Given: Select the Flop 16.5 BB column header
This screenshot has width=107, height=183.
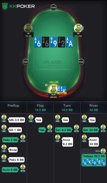Looking at the screenshot, I should click(40, 108).
